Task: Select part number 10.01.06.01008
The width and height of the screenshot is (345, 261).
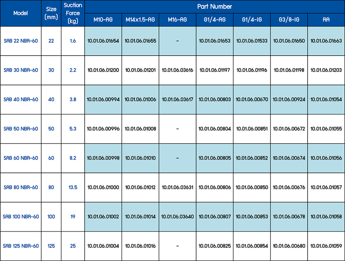Action: point(140,129)
